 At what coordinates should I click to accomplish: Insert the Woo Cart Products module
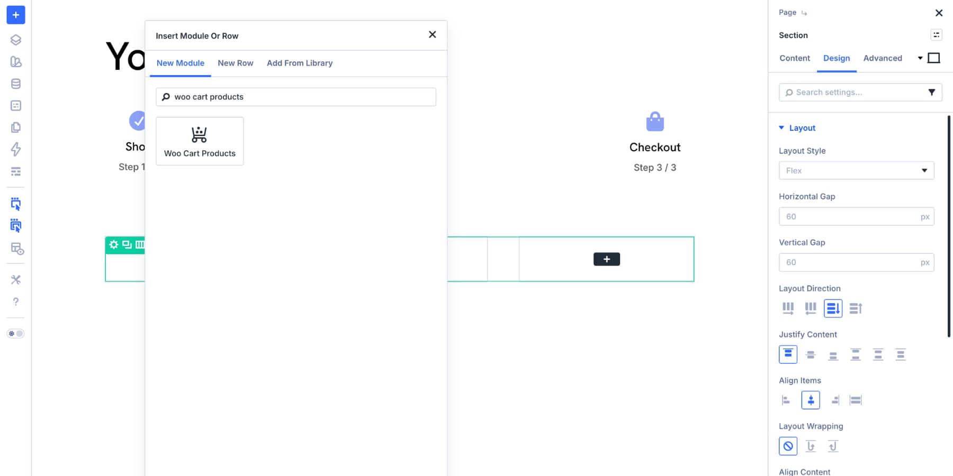click(200, 141)
